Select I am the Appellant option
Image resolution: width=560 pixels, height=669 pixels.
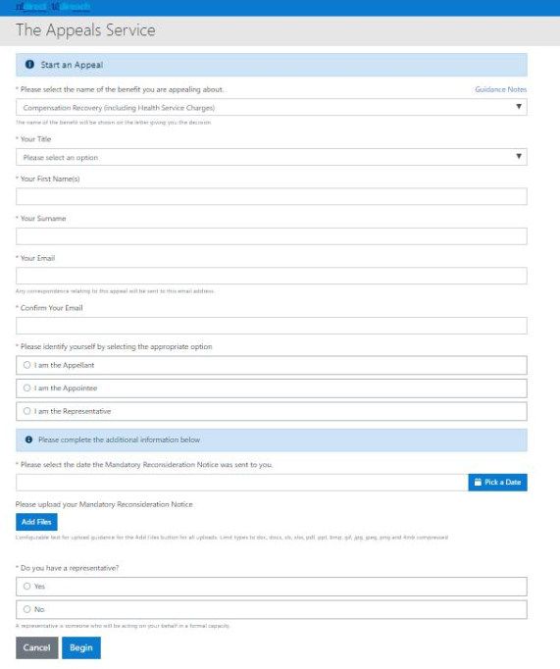coord(272,365)
